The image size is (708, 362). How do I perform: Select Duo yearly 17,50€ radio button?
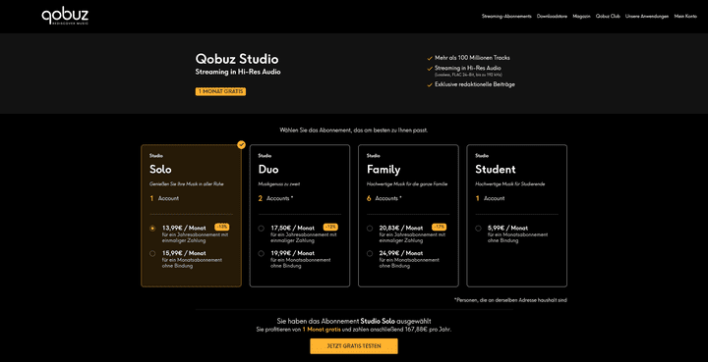(261, 229)
